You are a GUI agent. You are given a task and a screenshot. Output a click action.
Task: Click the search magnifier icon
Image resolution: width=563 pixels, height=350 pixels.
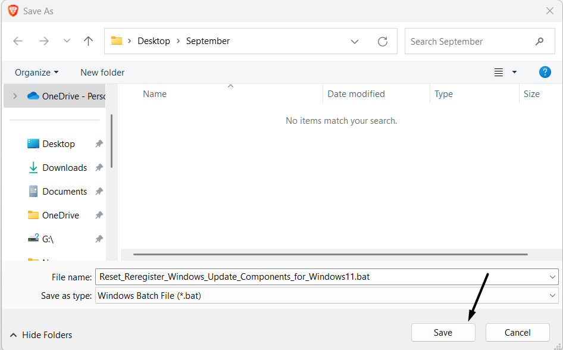point(539,42)
